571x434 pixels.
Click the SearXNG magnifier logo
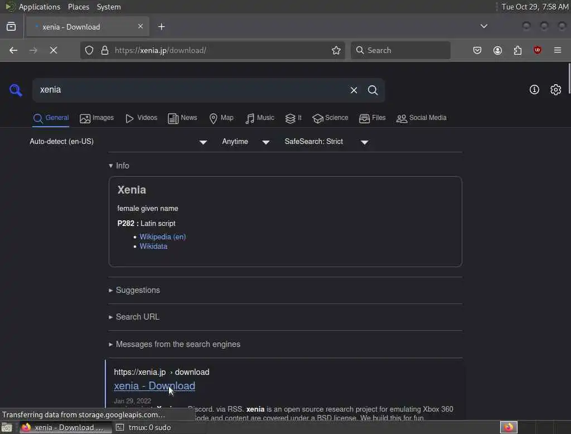[x=16, y=90]
